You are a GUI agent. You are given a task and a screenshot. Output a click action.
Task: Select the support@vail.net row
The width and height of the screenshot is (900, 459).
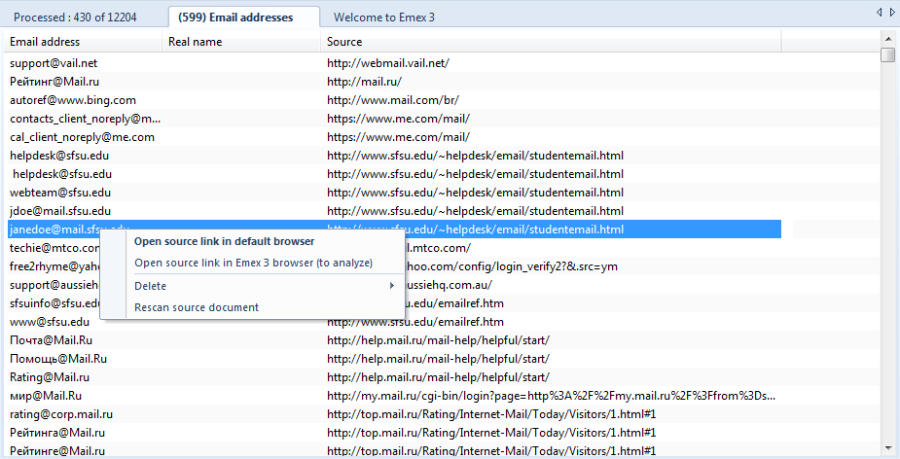click(54, 63)
